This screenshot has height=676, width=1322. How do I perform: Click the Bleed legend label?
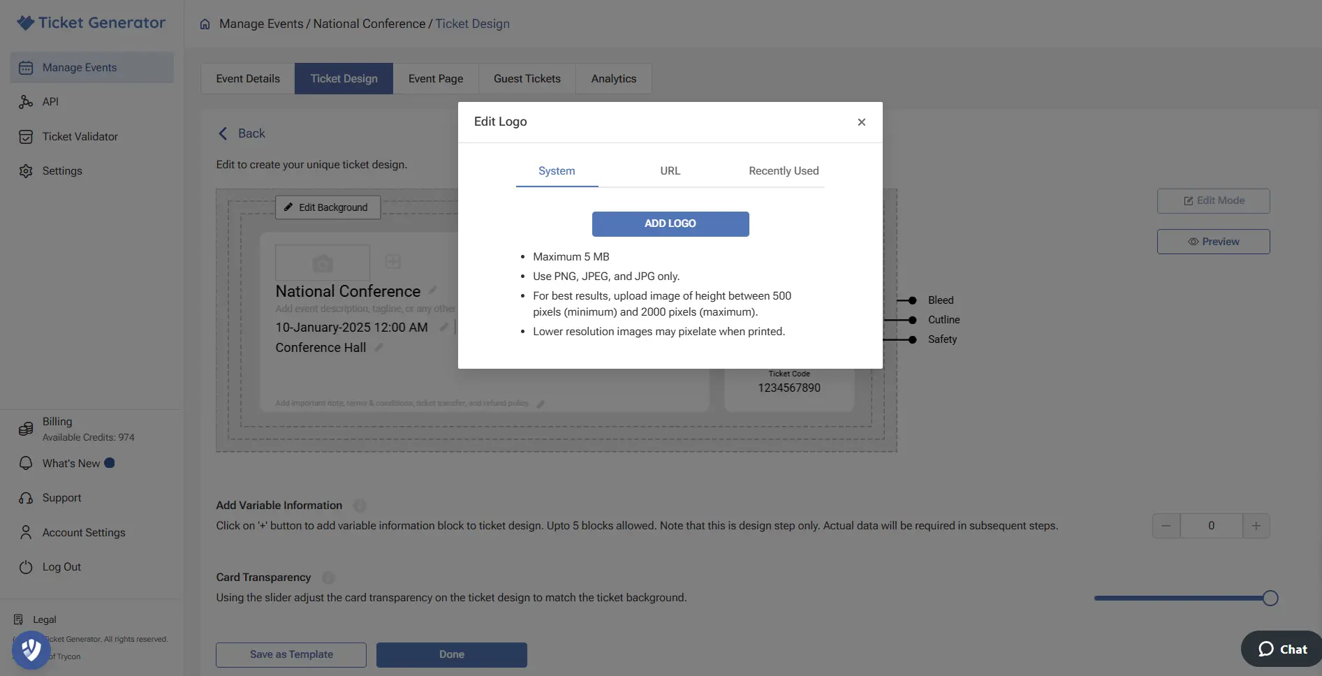click(941, 300)
